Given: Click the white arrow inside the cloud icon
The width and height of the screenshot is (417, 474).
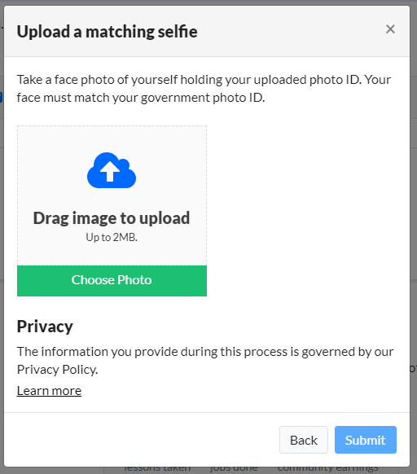Looking at the screenshot, I should pyautogui.click(x=110, y=171).
